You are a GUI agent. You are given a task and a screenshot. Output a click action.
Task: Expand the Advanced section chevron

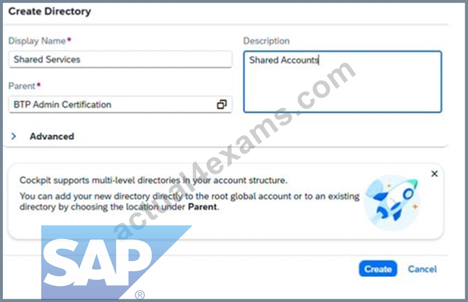(13, 136)
